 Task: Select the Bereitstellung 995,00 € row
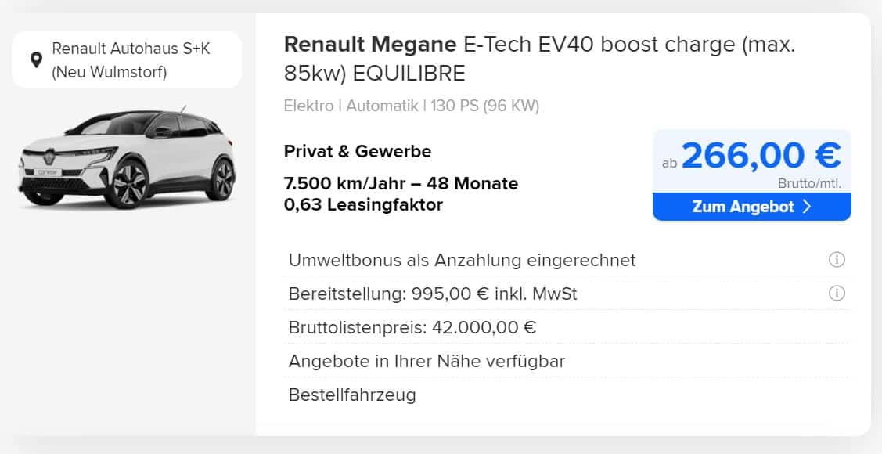(x=567, y=294)
